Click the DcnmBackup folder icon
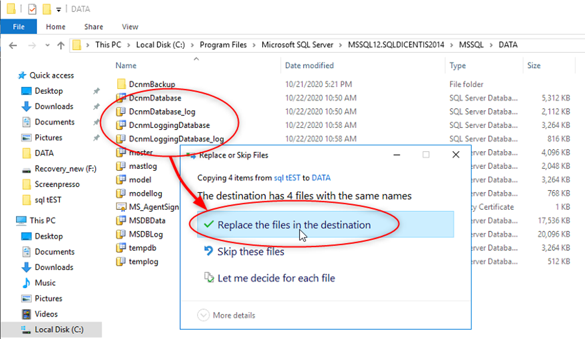585x339 pixels. pos(121,84)
